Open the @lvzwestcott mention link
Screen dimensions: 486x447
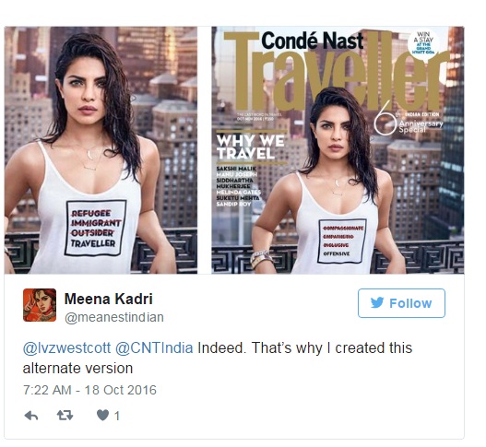coord(66,348)
